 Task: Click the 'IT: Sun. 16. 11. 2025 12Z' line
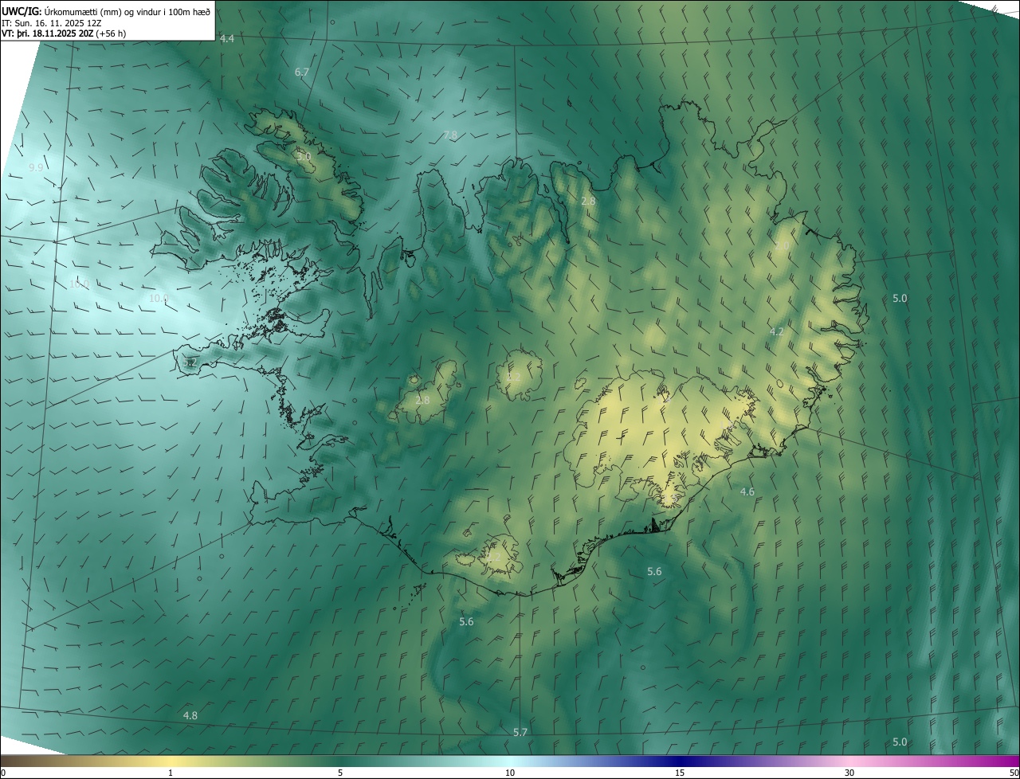tap(52, 22)
